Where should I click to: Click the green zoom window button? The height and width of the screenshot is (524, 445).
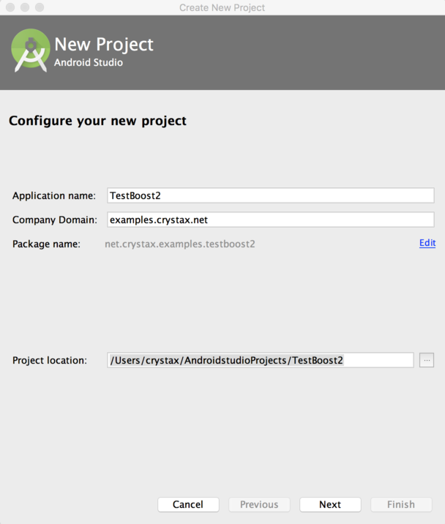[x=40, y=7]
